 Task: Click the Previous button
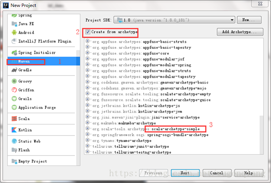tap(154, 173)
